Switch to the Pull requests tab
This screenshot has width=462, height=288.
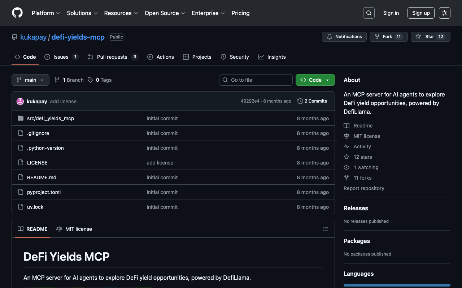tap(112, 57)
